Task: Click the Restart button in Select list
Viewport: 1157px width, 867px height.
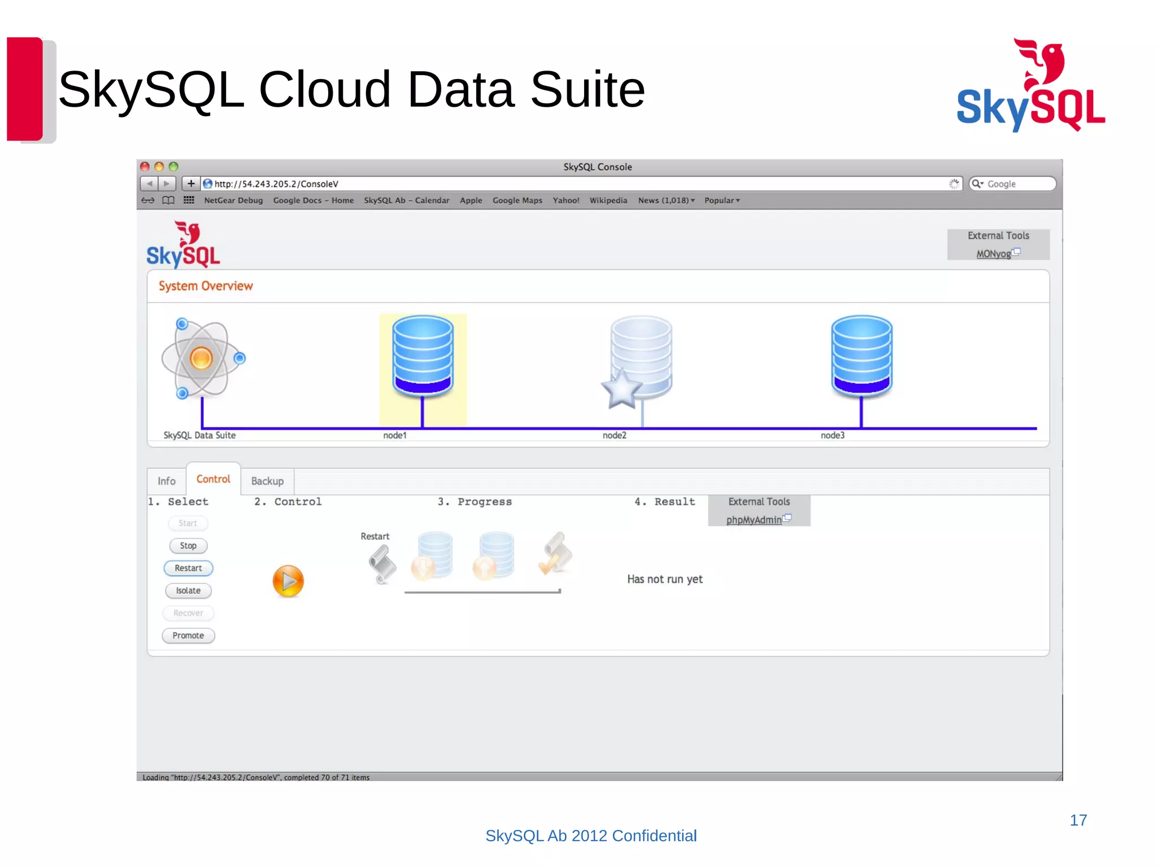Action: [x=188, y=568]
